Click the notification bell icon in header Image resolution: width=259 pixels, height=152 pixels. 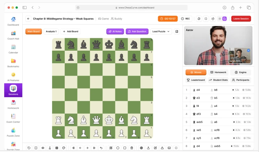point(199,19)
